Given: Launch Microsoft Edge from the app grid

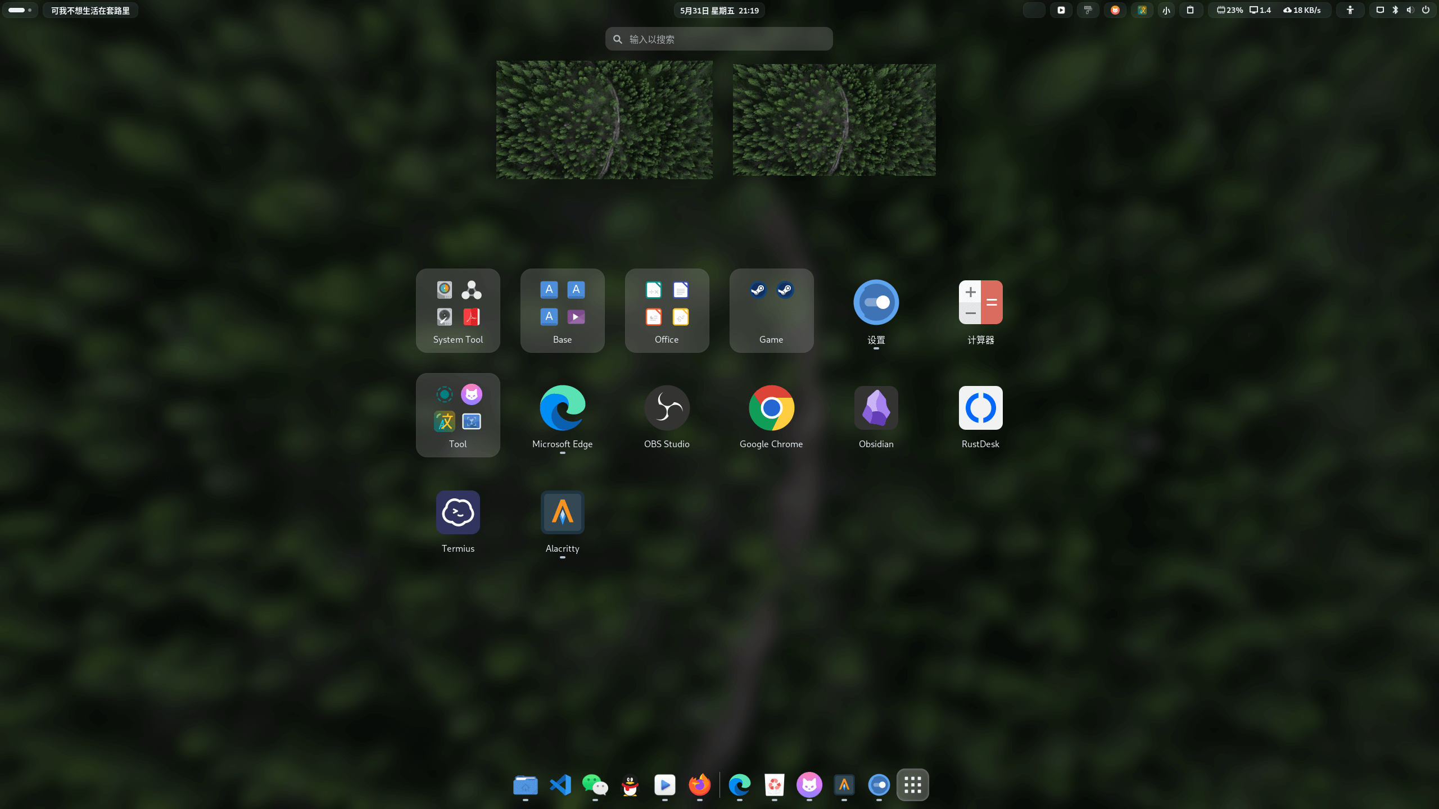Looking at the screenshot, I should coord(562,415).
